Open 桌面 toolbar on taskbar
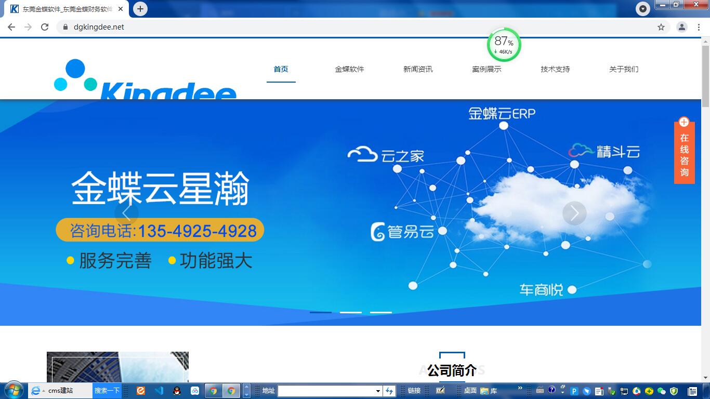This screenshot has height=399, width=710. 470,391
